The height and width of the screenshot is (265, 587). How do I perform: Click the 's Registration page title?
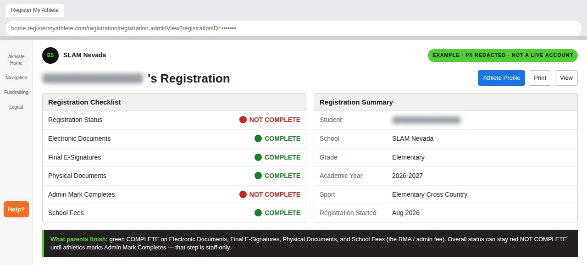[x=188, y=78]
